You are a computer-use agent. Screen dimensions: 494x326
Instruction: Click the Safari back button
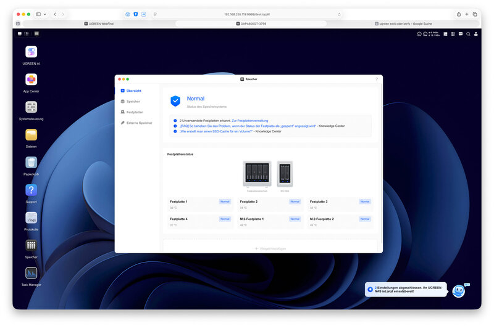tap(55, 14)
